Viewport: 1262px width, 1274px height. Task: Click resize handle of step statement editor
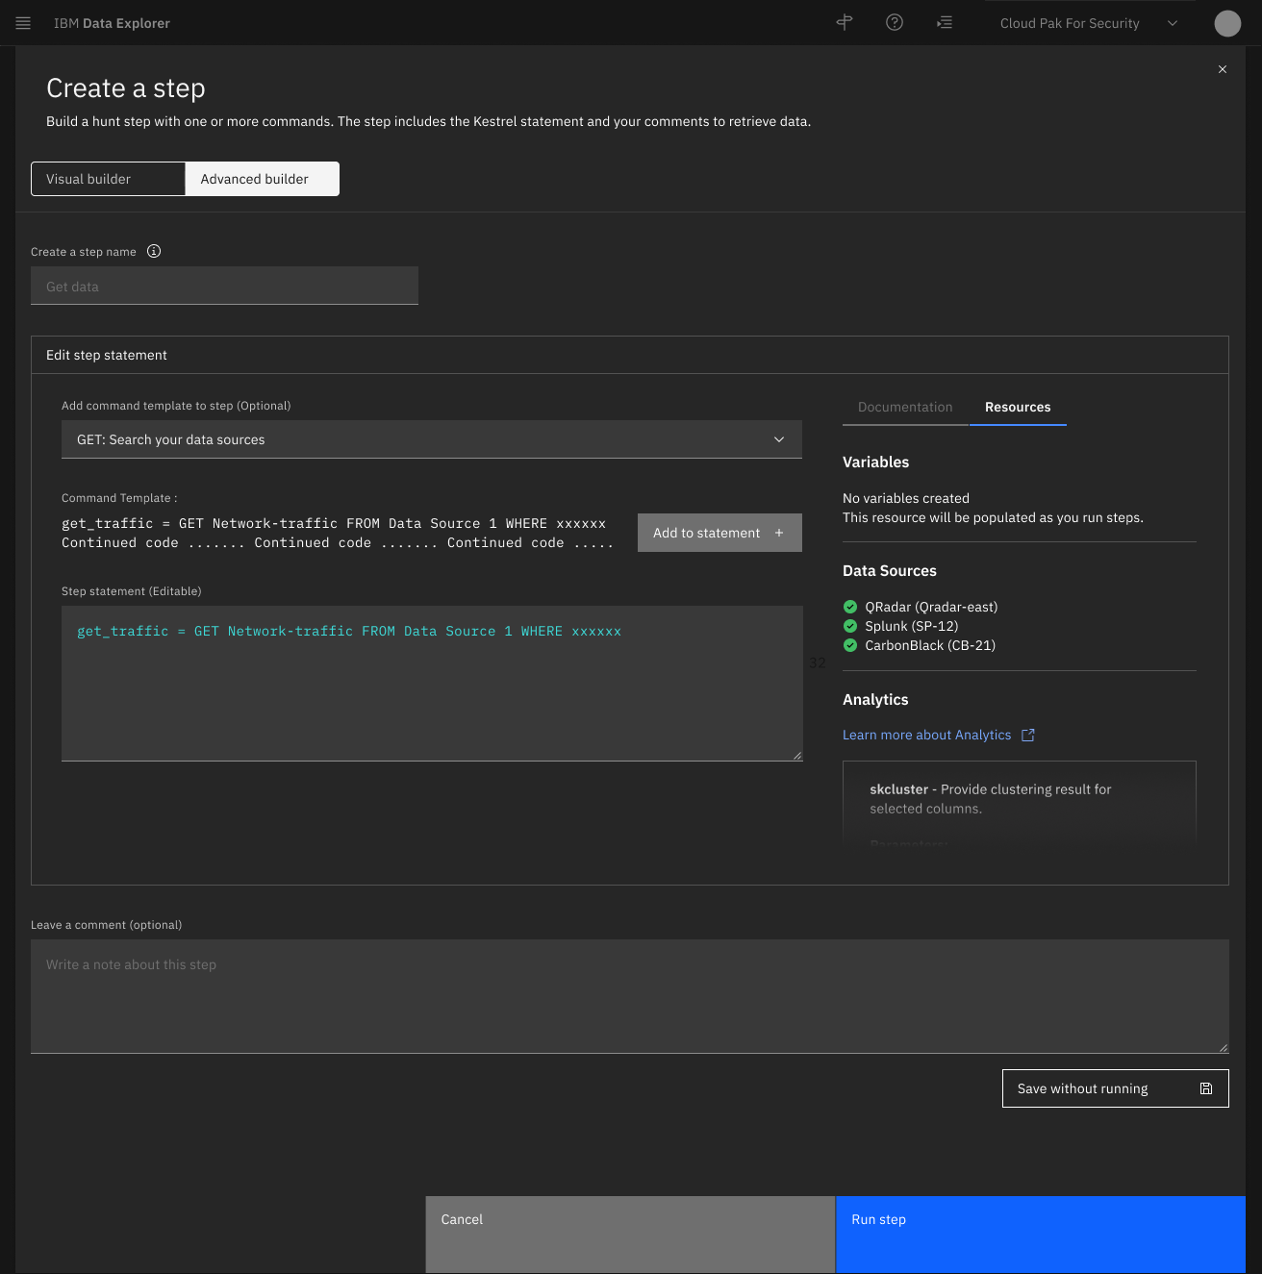(x=797, y=756)
